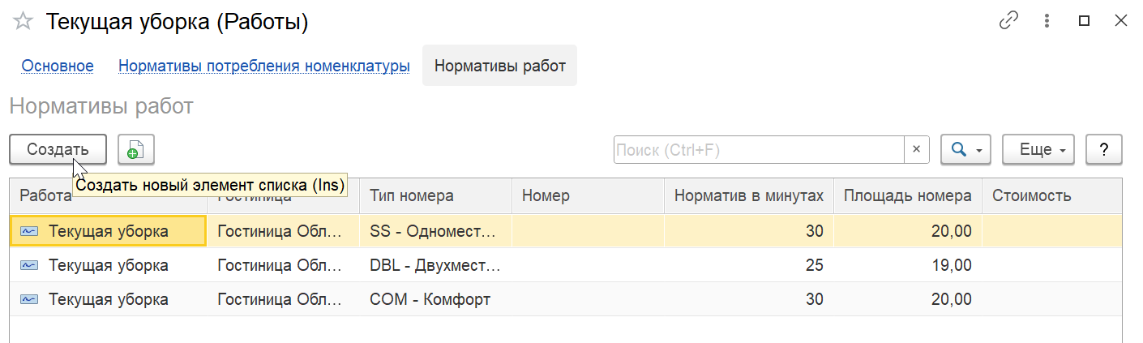1143x343 pixels.
Task: Click row icon of the SS room type entry
Action: pyautogui.click(x=29, y=231)
